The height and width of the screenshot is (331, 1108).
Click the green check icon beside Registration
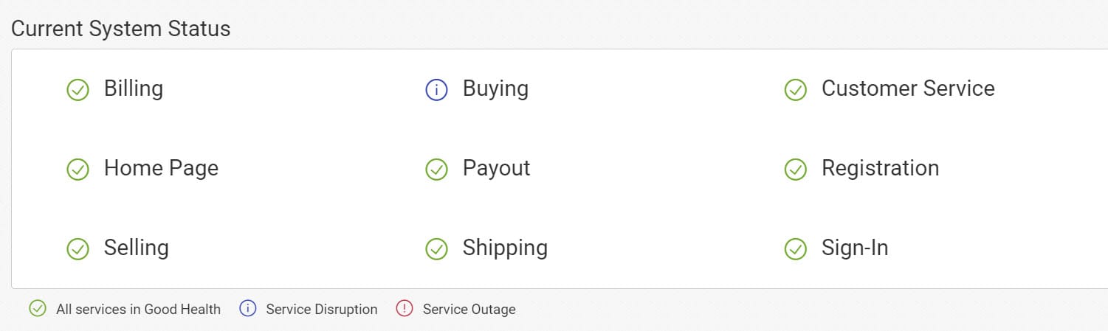click(795, 170)
